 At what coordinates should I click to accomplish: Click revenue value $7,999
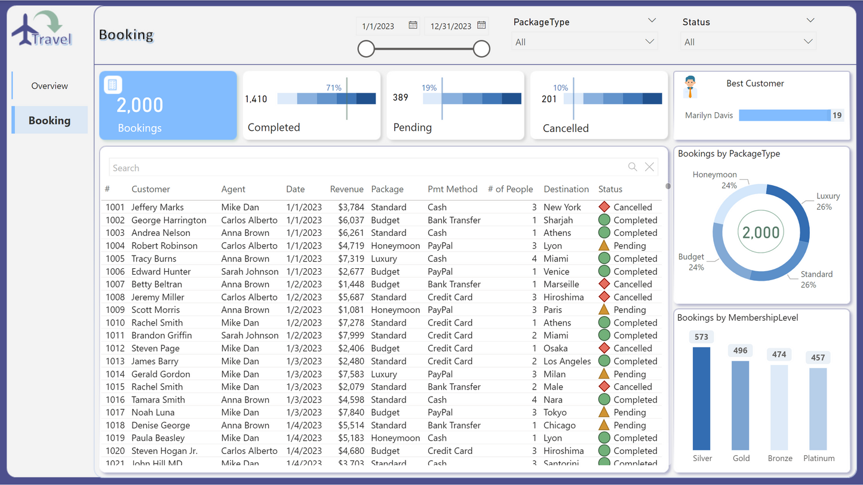(351, 335)
